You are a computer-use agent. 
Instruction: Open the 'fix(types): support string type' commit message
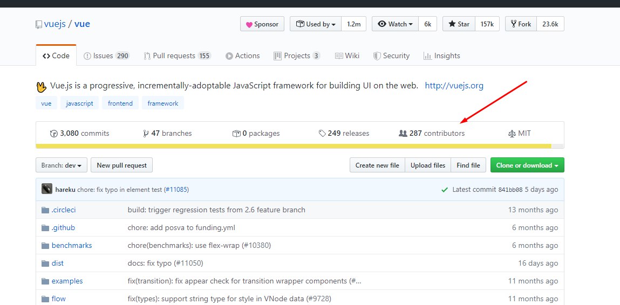click(x=229, y=299)
